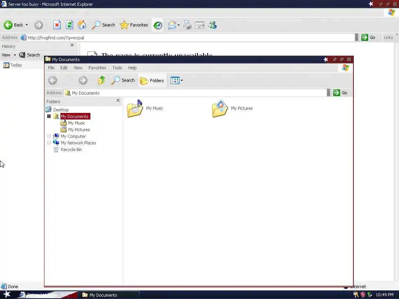This screenshot has height=299, width=399.
Task: Open the View menu in My Documents
Action: coord(78,68)
